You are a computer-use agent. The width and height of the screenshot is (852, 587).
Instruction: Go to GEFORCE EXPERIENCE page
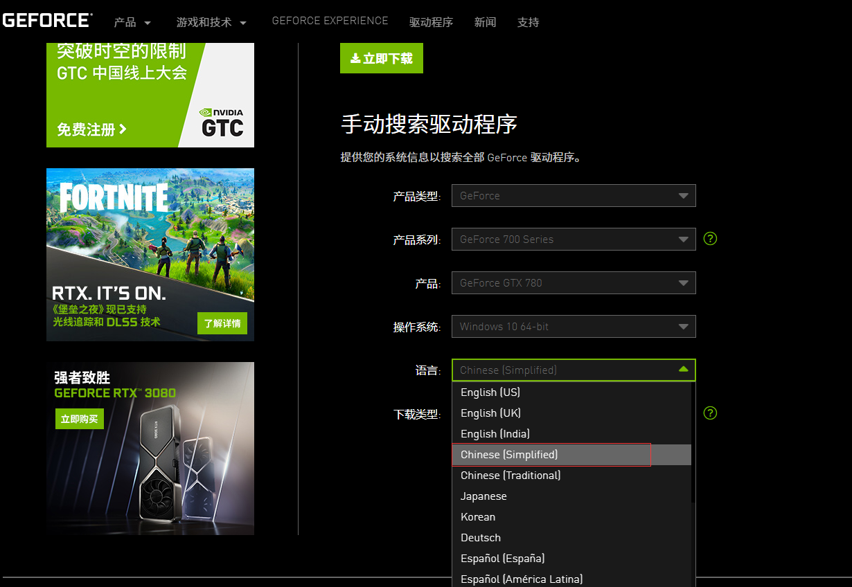coord(330,21)
